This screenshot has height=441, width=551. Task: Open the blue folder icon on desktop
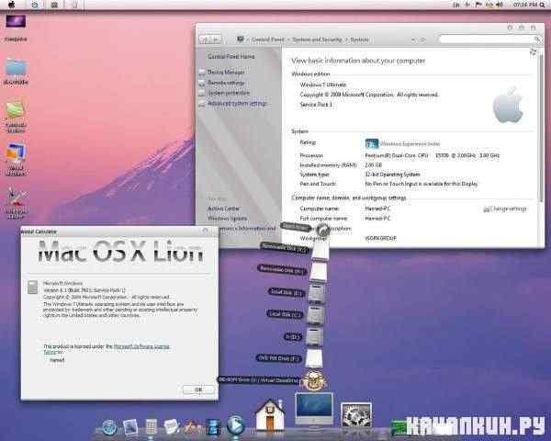pos(16,67)
